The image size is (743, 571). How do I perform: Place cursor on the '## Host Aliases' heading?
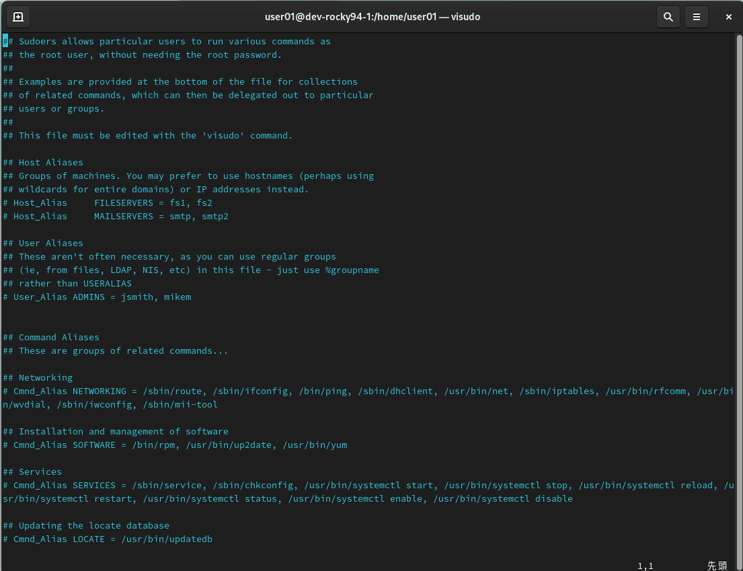[43, 162]
